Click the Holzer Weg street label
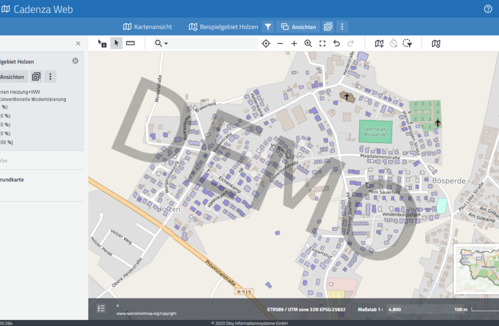The width and height of the screenshot is (499, 326). (121, 237)
